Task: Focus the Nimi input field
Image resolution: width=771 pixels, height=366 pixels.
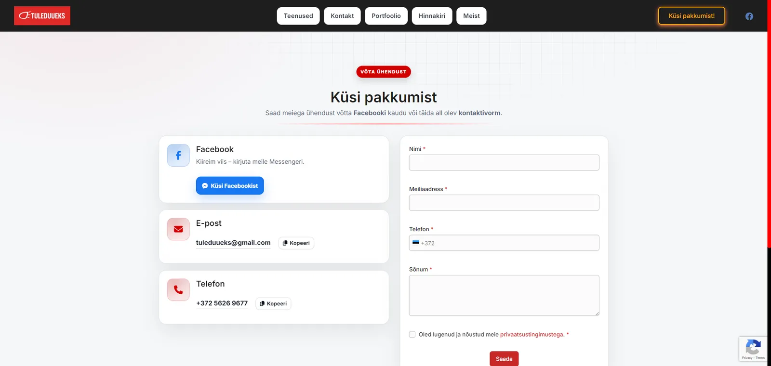Action: tap(504, 163)
